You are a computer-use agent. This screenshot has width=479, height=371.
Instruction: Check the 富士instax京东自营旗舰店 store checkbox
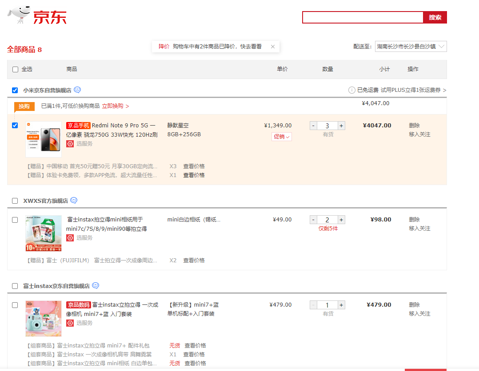pos(15,286)
